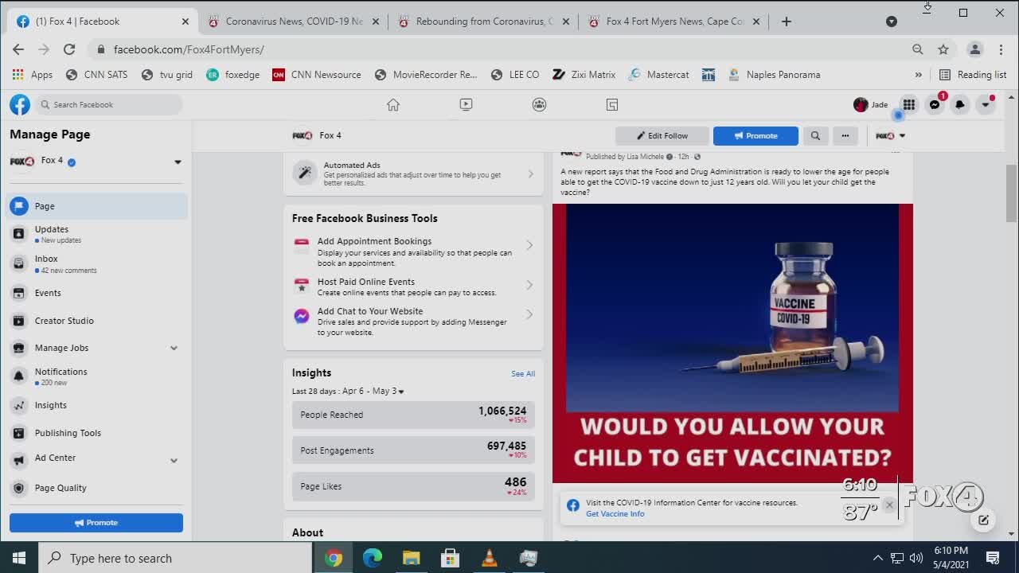The height and width of the screenshot is (573, 1019).
Task: Click the page search magnifier button
Action: point(815,135)
